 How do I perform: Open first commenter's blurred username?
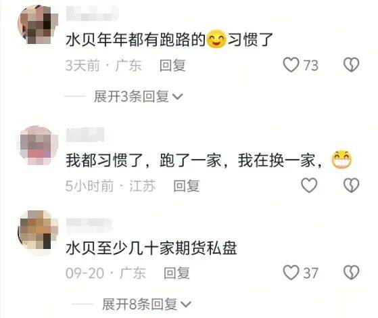tap(93, 14)
